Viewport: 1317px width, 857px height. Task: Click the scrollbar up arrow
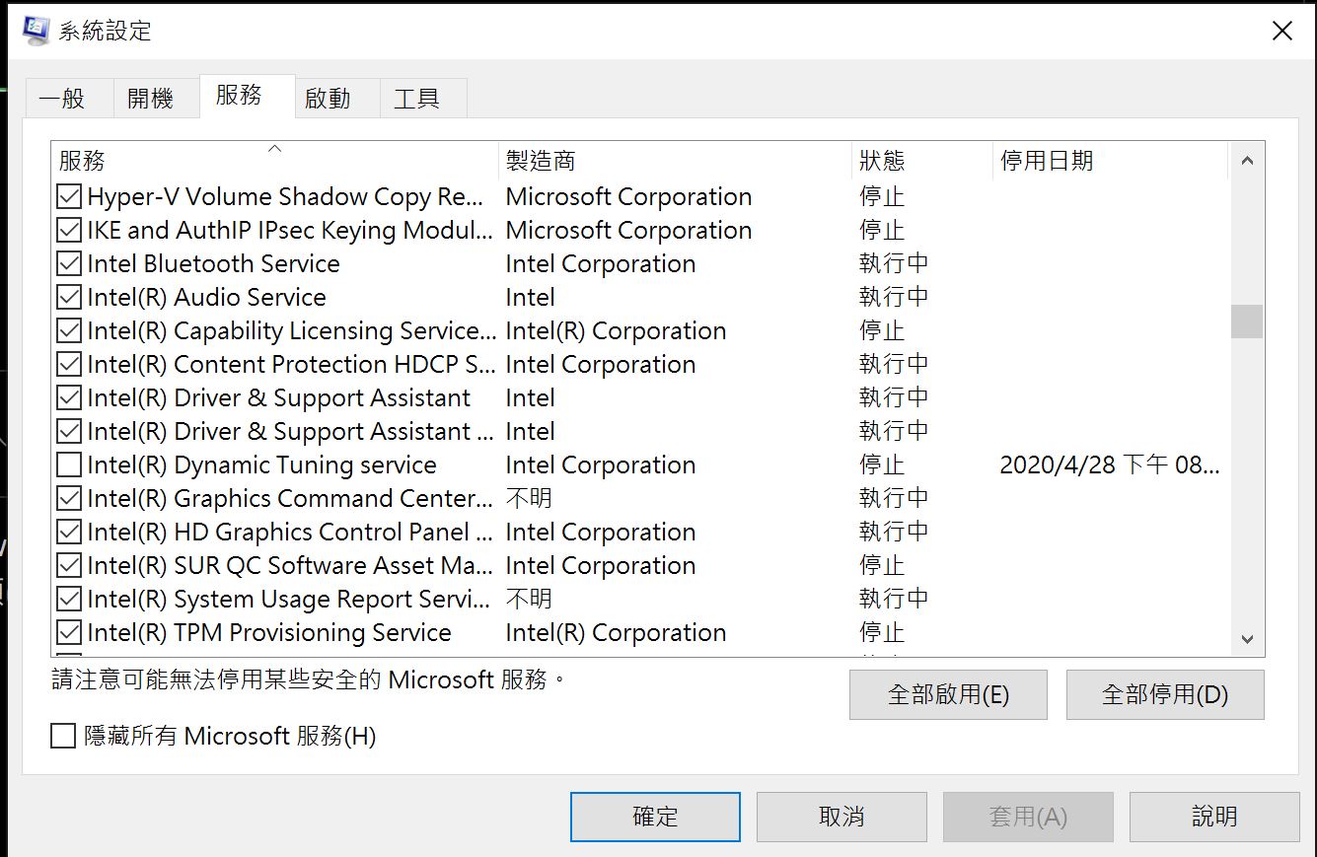point(1247,161)
